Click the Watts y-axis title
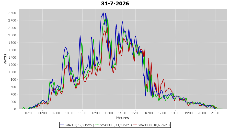The image size is (230, 128). [x=5, y=59]
